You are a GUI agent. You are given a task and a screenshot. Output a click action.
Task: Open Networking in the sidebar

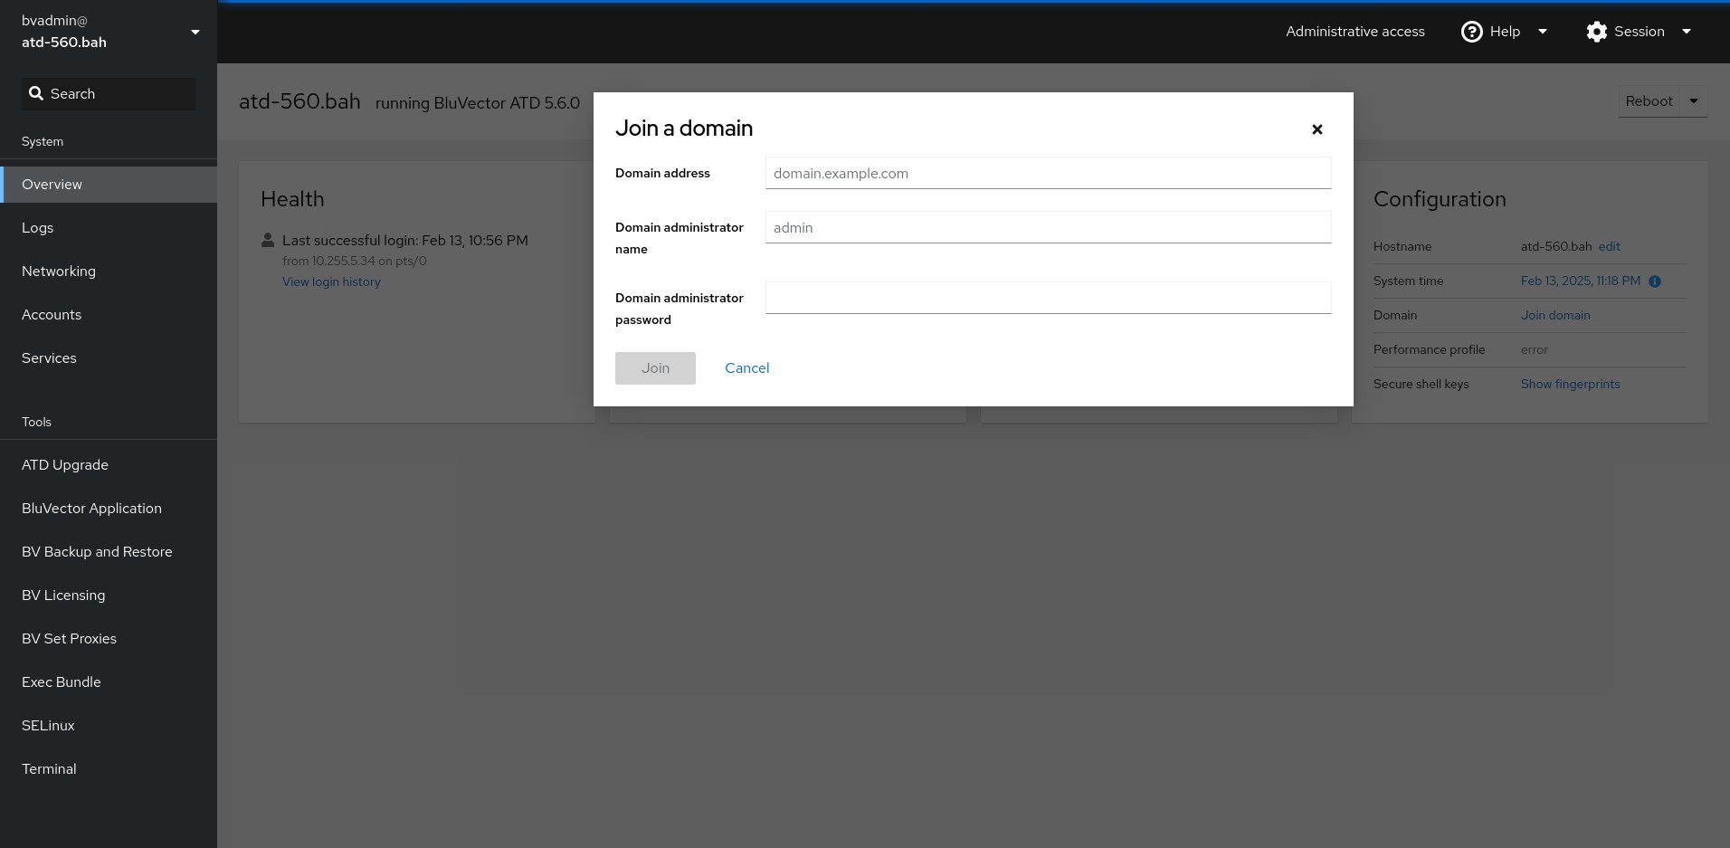tap(109, 272)
